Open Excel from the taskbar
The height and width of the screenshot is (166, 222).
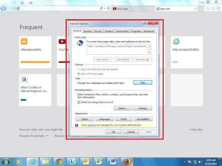point(99,162)
